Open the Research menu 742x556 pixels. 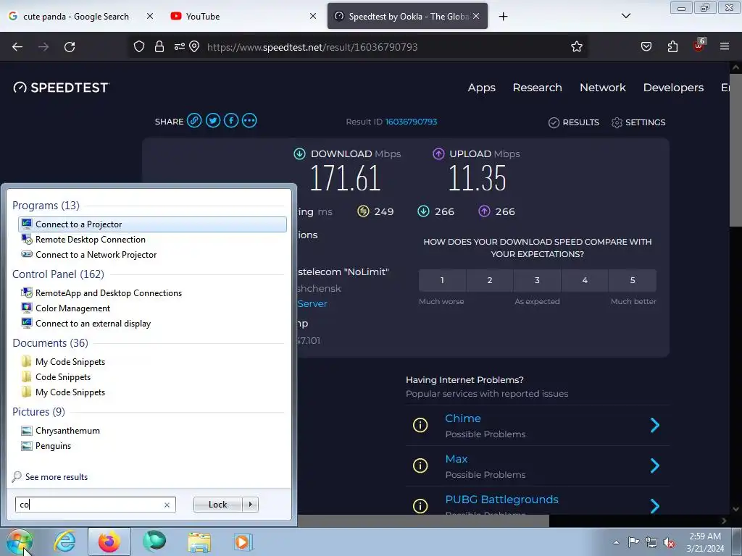[537, 88]
